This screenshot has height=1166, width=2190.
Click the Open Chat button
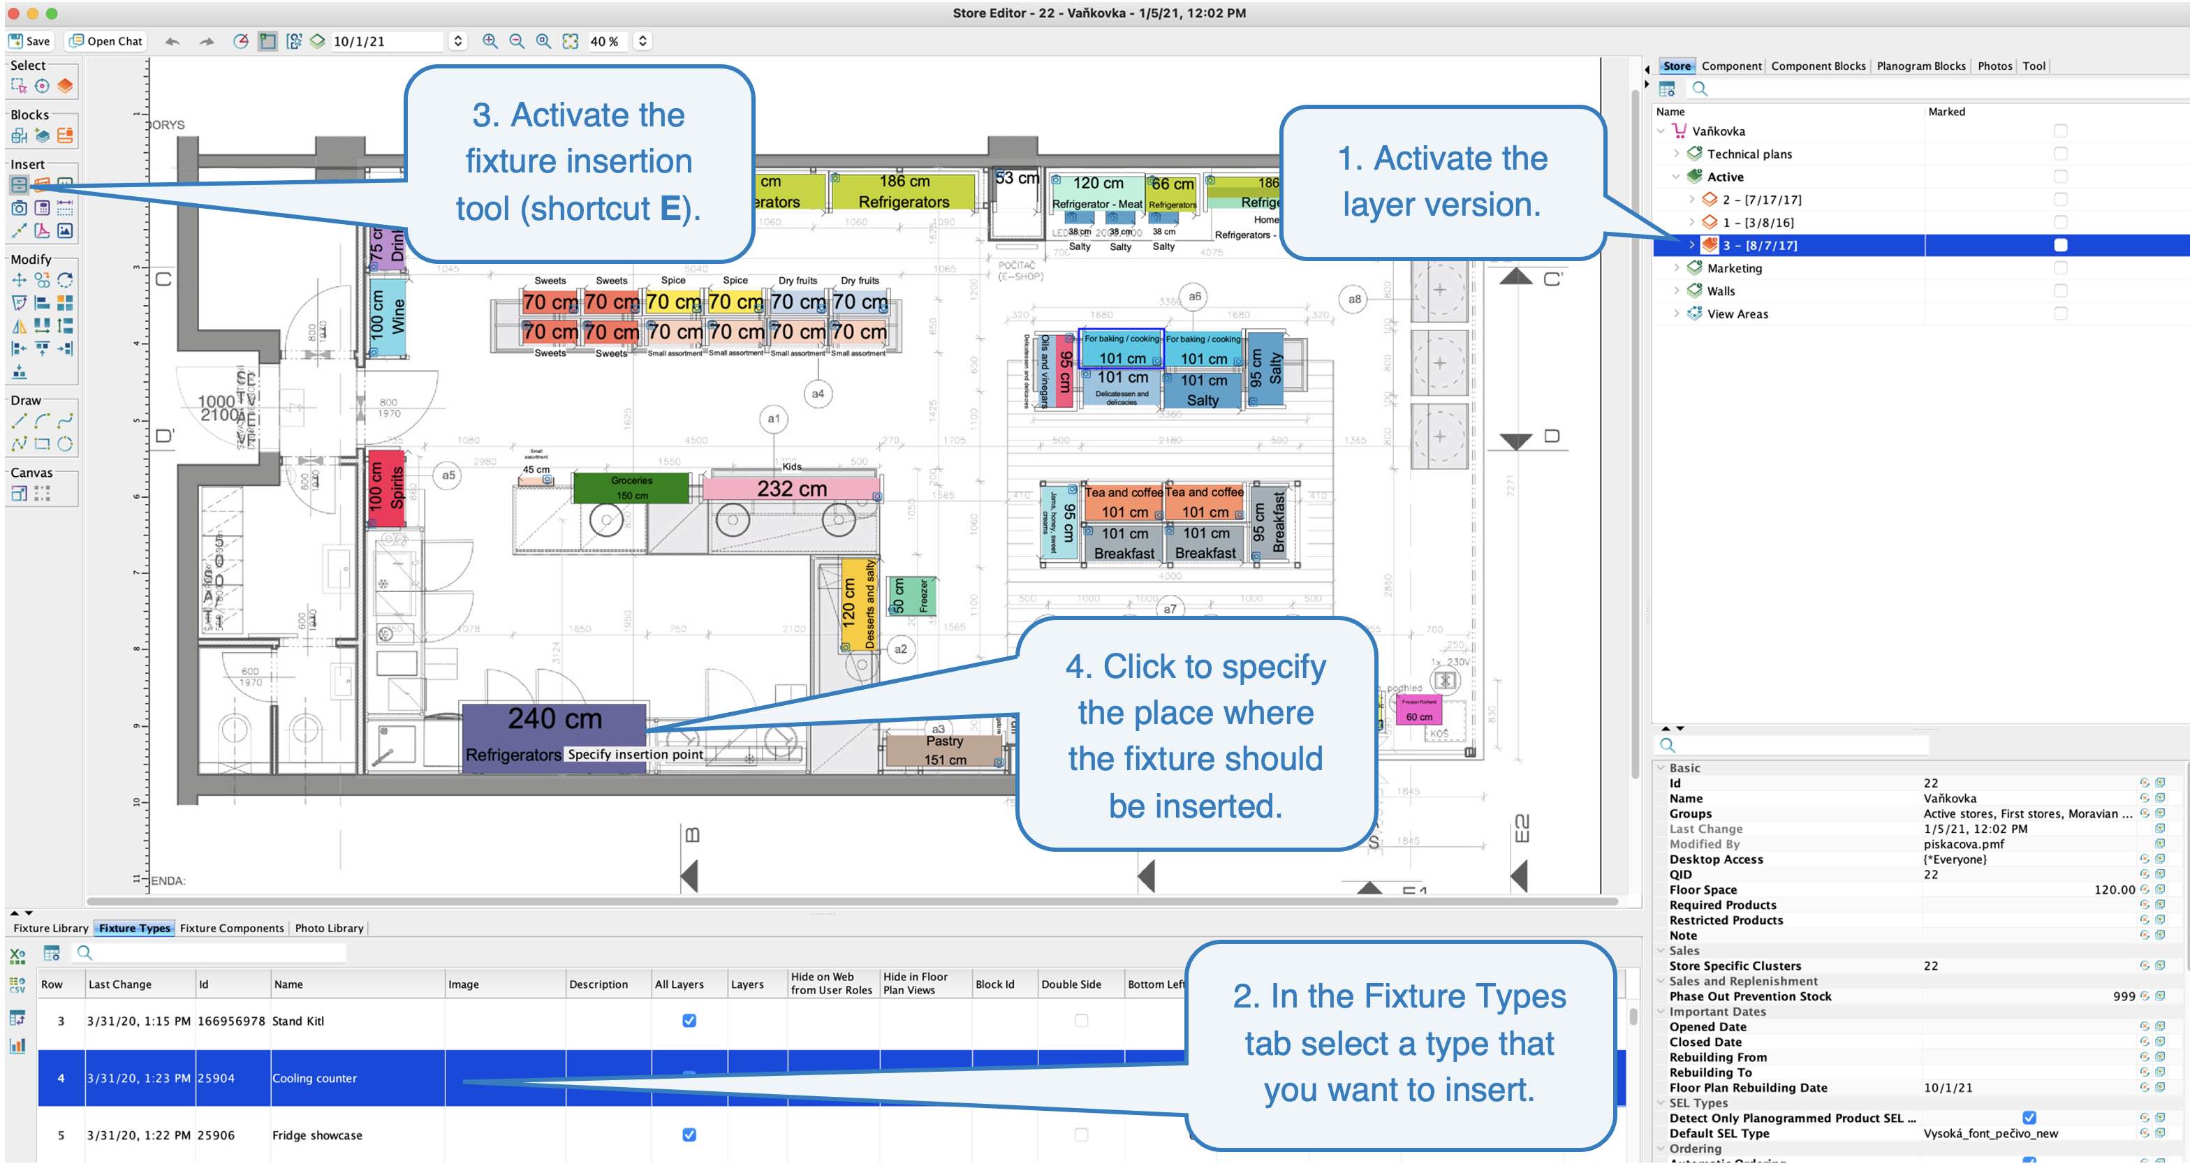pos(107,40)
